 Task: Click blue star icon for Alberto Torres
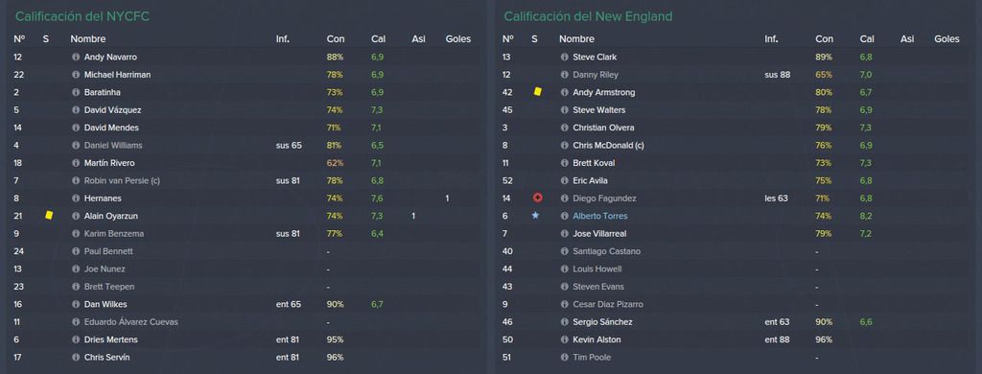[535, 216]
